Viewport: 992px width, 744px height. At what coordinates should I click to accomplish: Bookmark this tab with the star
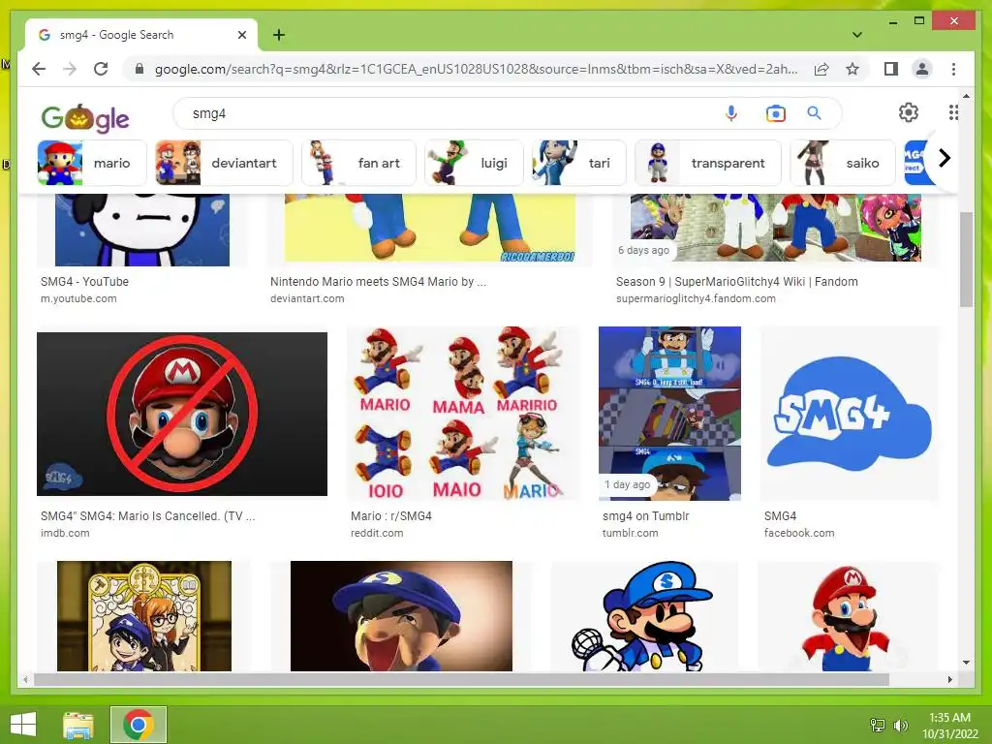pyautogui.click(x=852, y=69)
